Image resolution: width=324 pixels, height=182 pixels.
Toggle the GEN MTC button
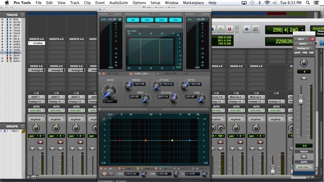(x=256, y=29)
